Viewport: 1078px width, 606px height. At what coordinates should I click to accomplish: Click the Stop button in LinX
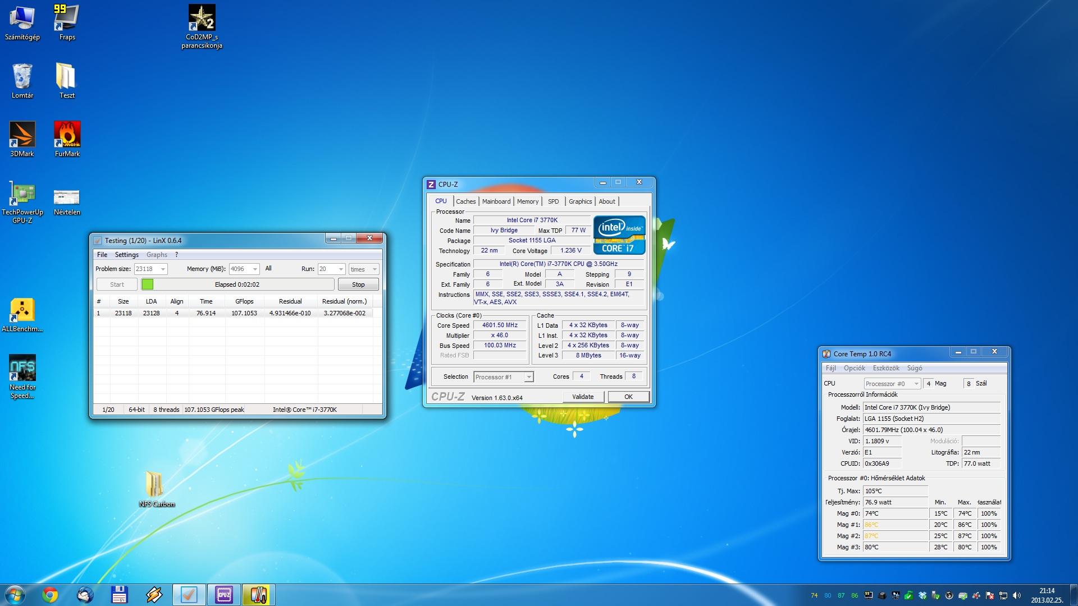tap(358, 284)
